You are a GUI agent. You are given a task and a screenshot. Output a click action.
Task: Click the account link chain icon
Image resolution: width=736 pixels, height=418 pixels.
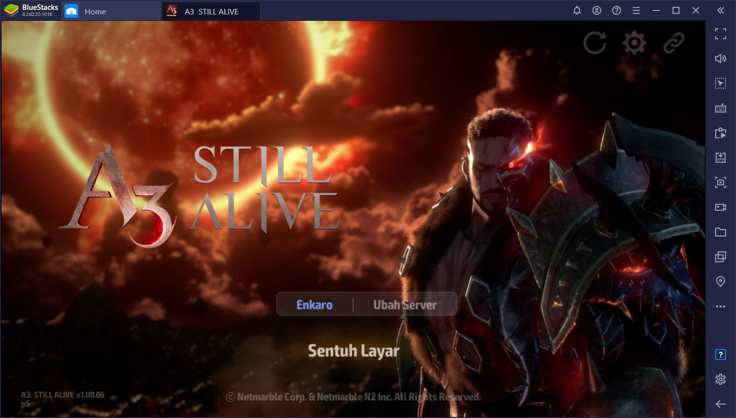click(674, 43)
